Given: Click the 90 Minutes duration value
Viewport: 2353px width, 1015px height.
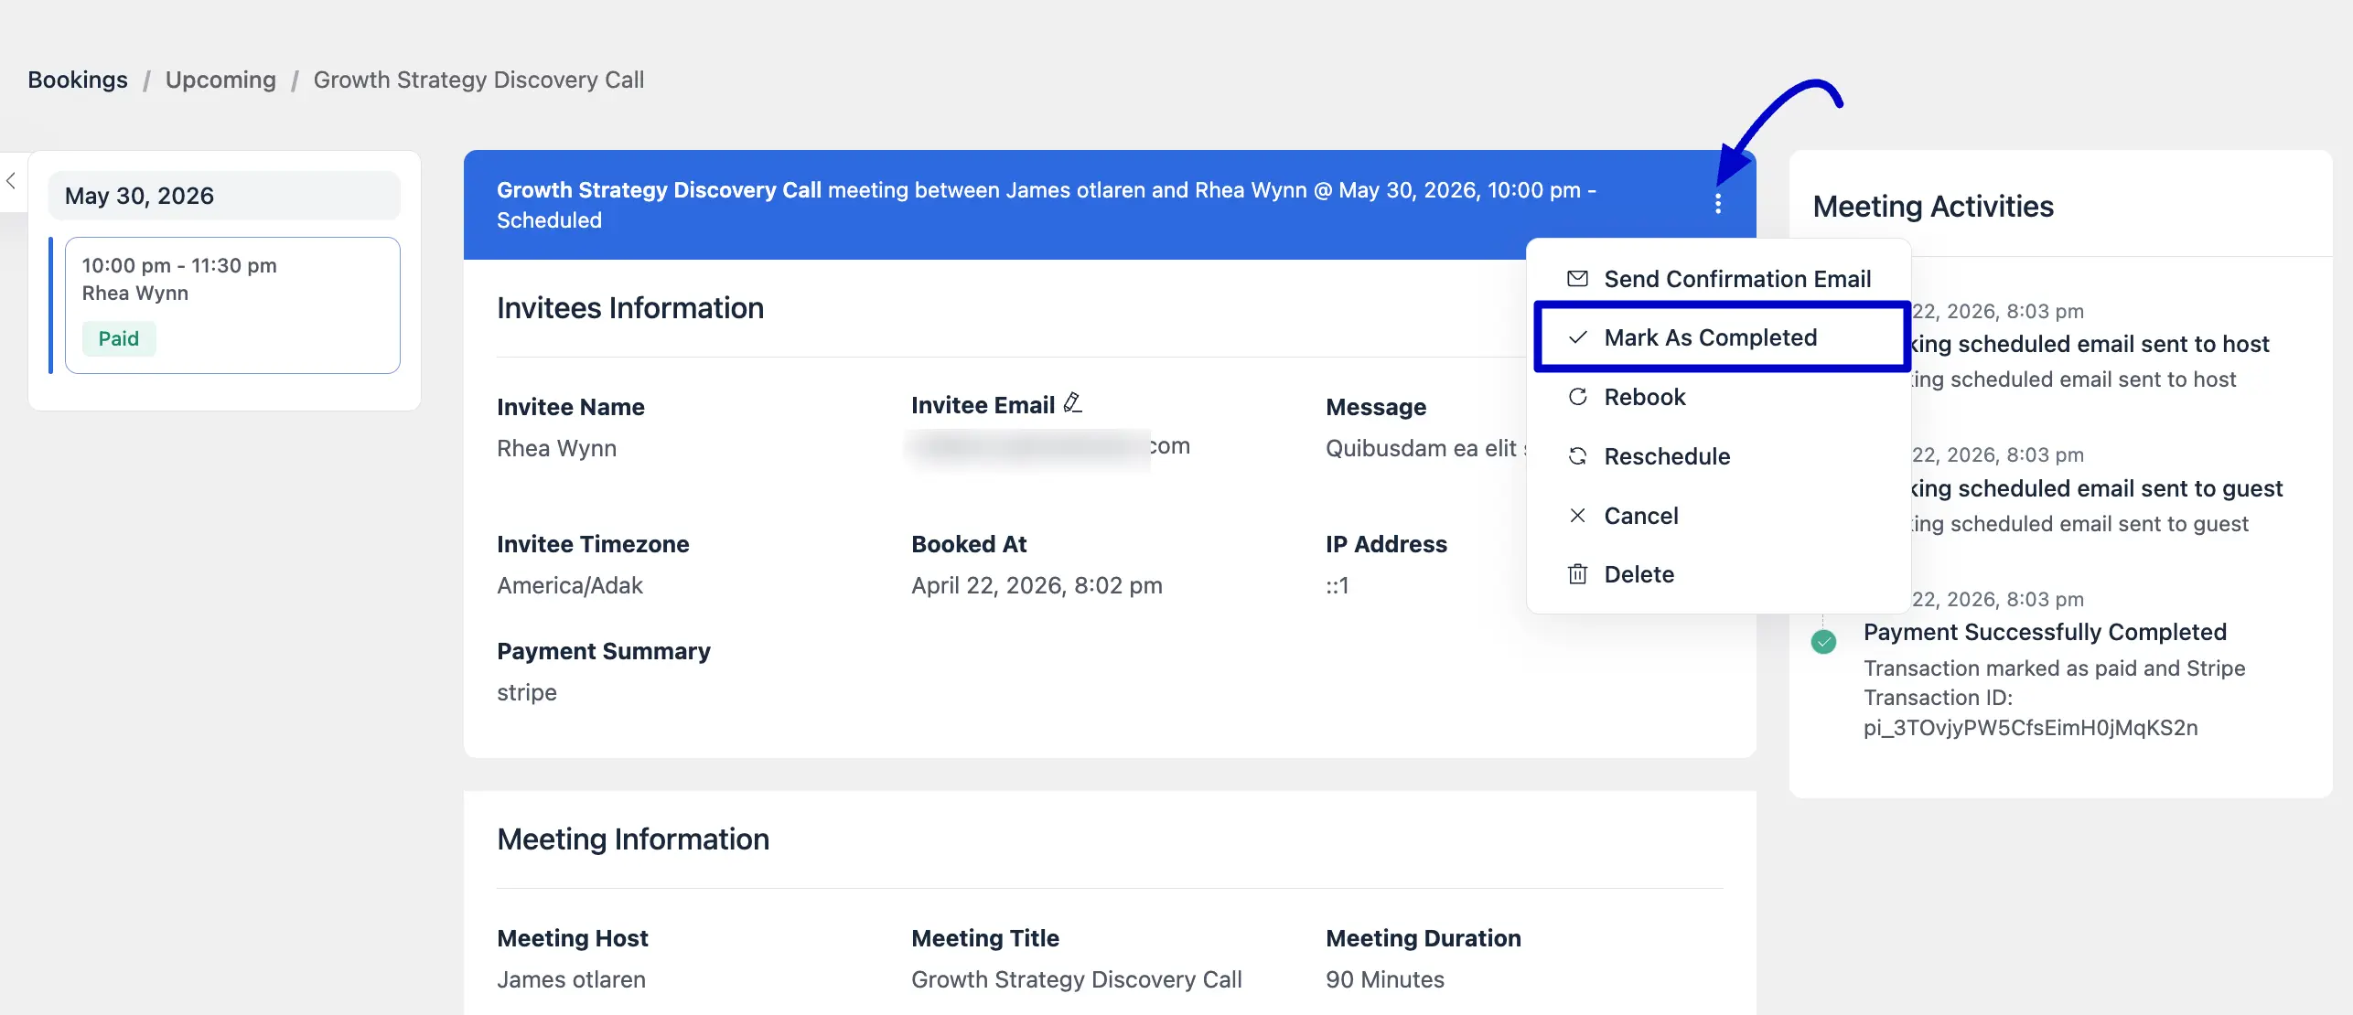Looking at the screenshot, I should 1385,979.
